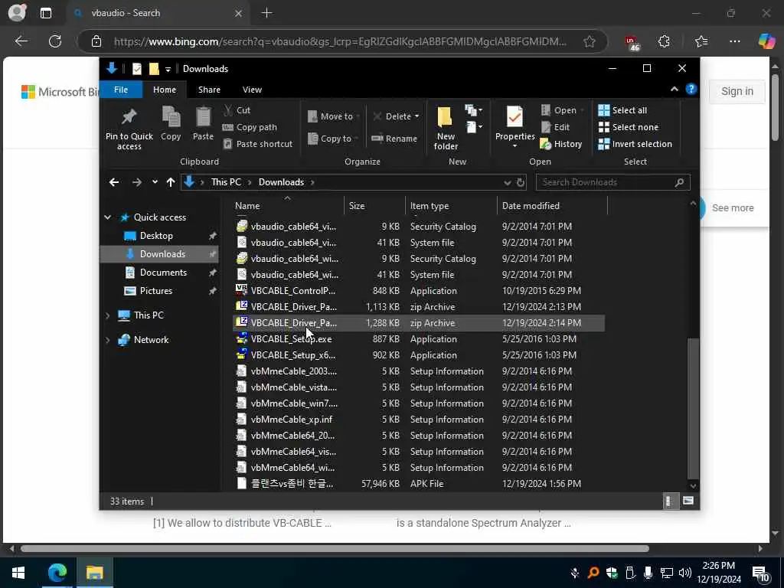Select vbMmeCable_xp.inf file
This screenshot has height=588, width=784.
tap(419, 420)
